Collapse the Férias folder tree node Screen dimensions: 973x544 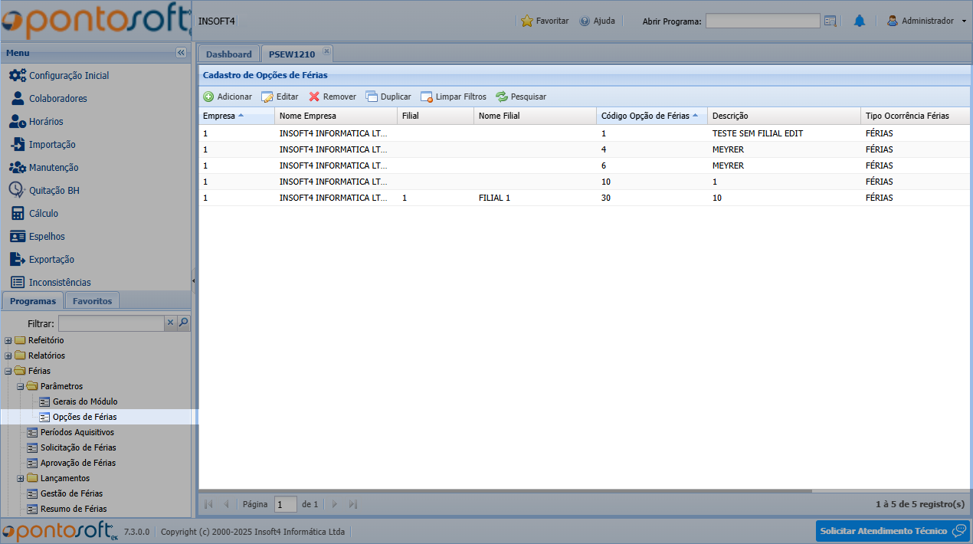(8, 371)
